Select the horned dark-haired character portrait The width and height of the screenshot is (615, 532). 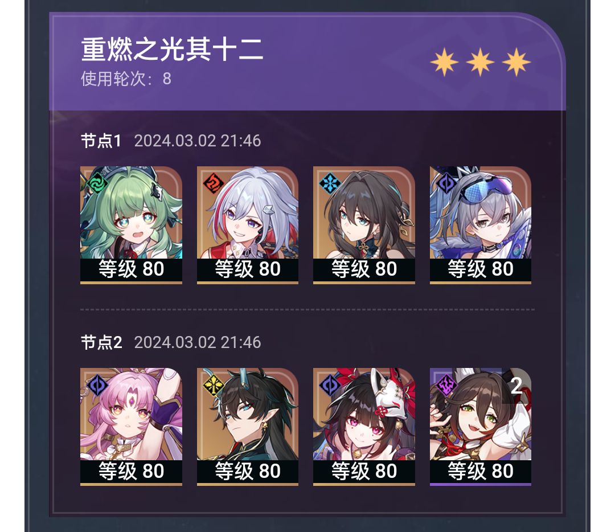point(248,427)
